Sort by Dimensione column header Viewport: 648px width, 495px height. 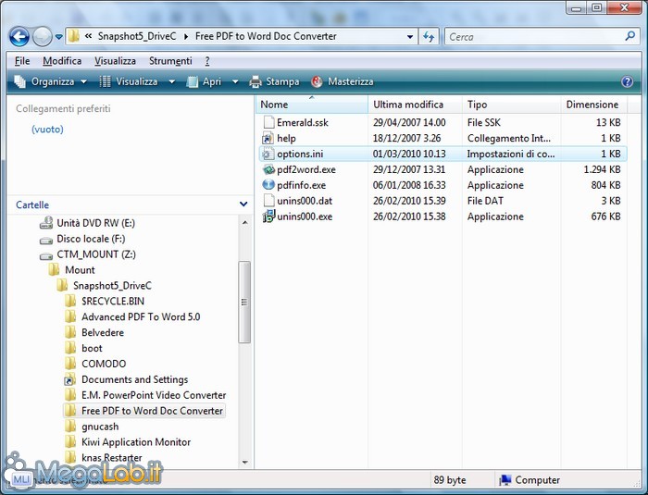coord(594,105)
